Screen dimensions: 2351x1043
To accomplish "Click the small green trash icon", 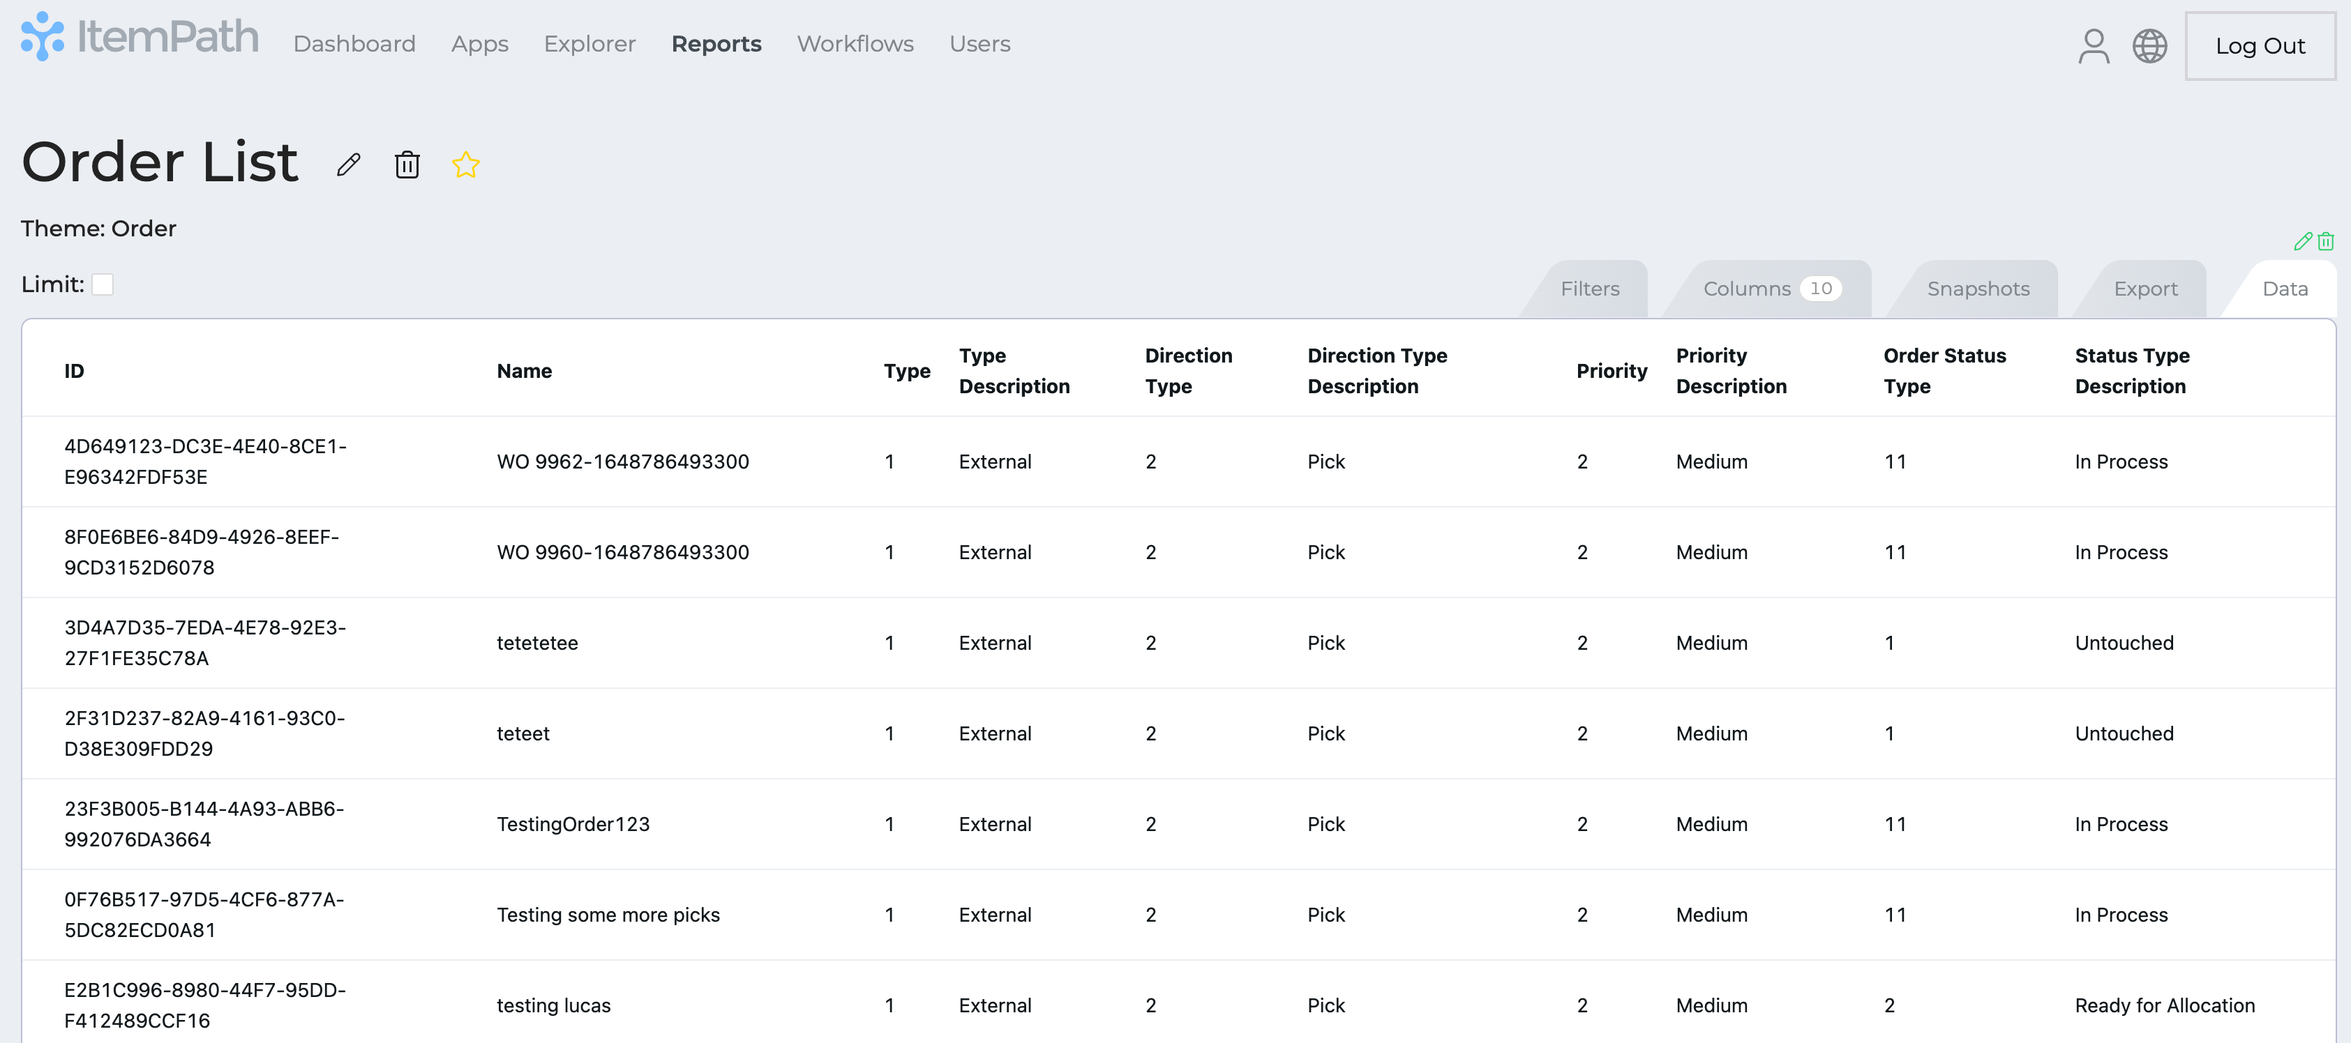I will pos(2325,242).
